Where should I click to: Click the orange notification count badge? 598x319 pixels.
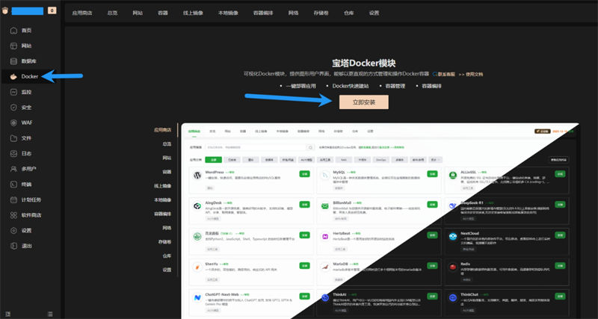point(52,11)
